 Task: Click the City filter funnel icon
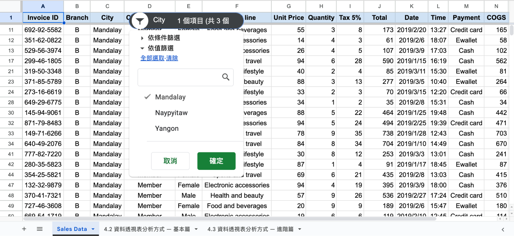140,21
